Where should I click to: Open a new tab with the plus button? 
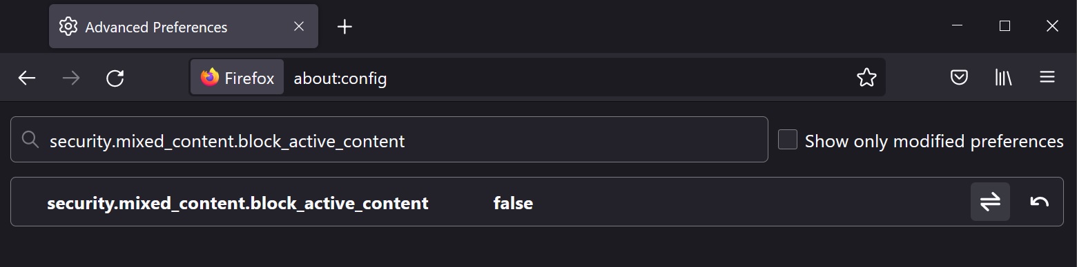[x=345, y=27]
